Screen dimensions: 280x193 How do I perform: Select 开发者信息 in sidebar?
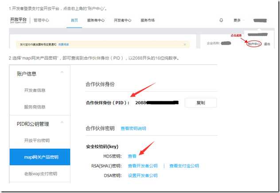click(x=35, y=90)
